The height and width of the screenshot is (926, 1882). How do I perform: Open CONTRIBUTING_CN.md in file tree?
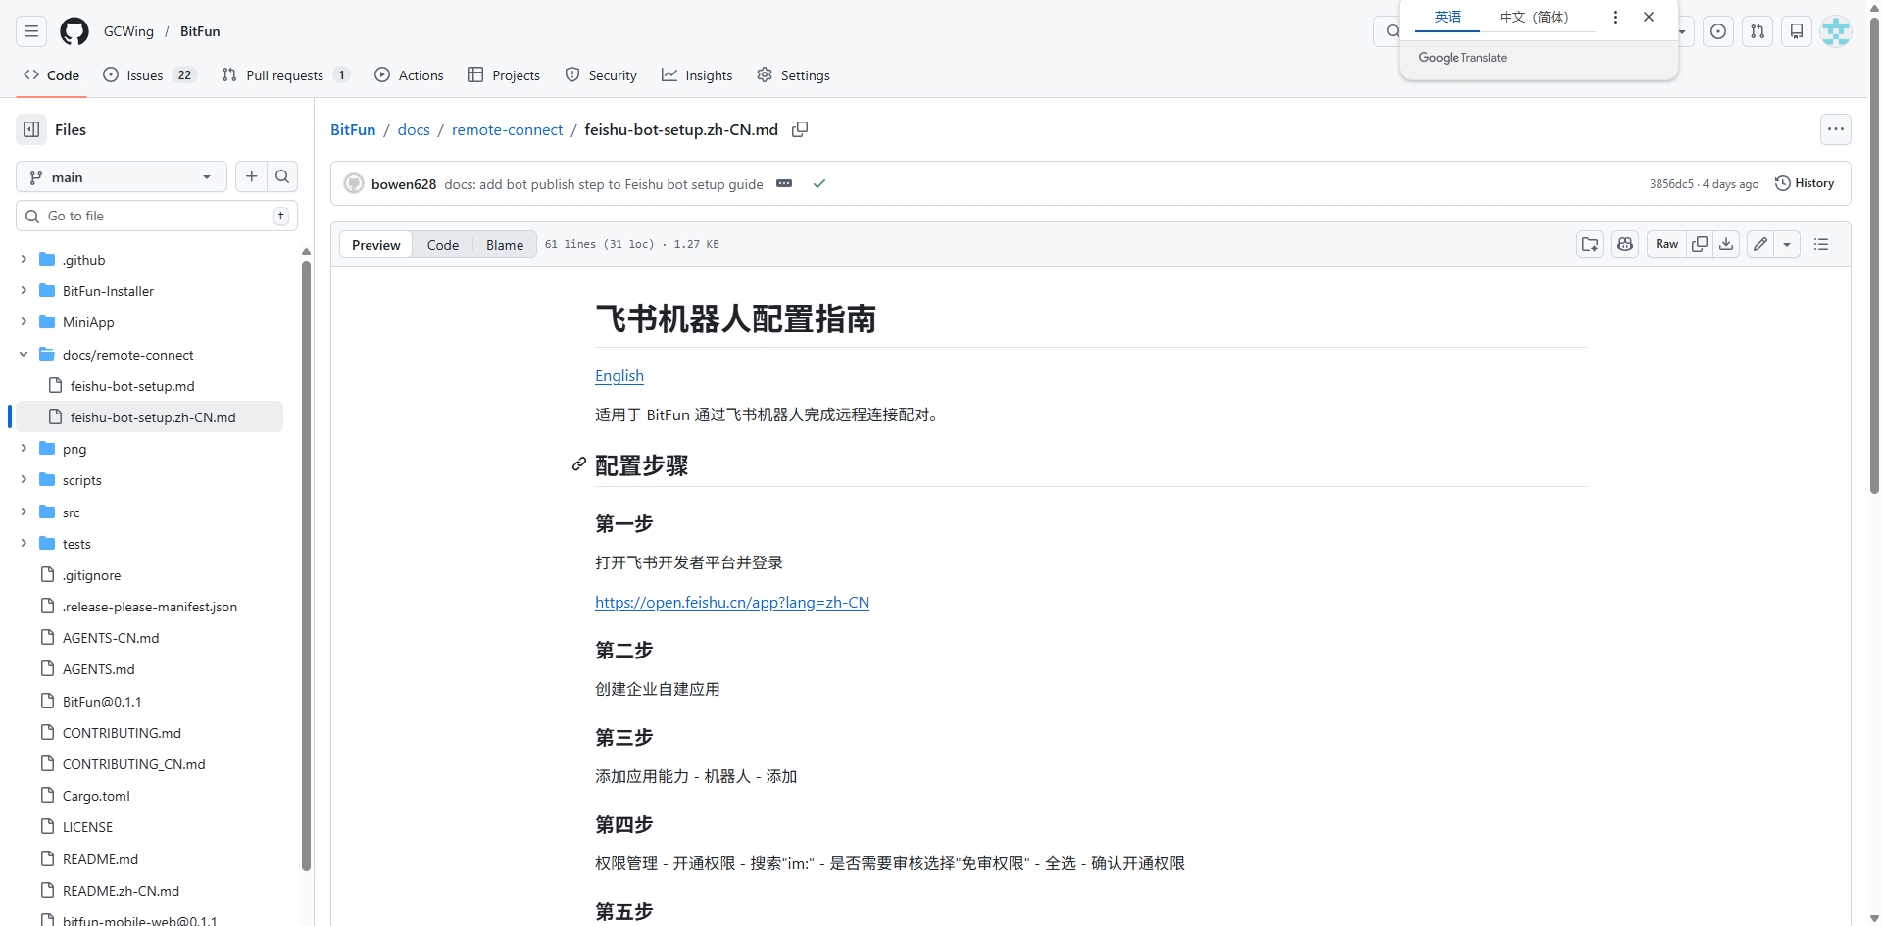pos(133,764)
